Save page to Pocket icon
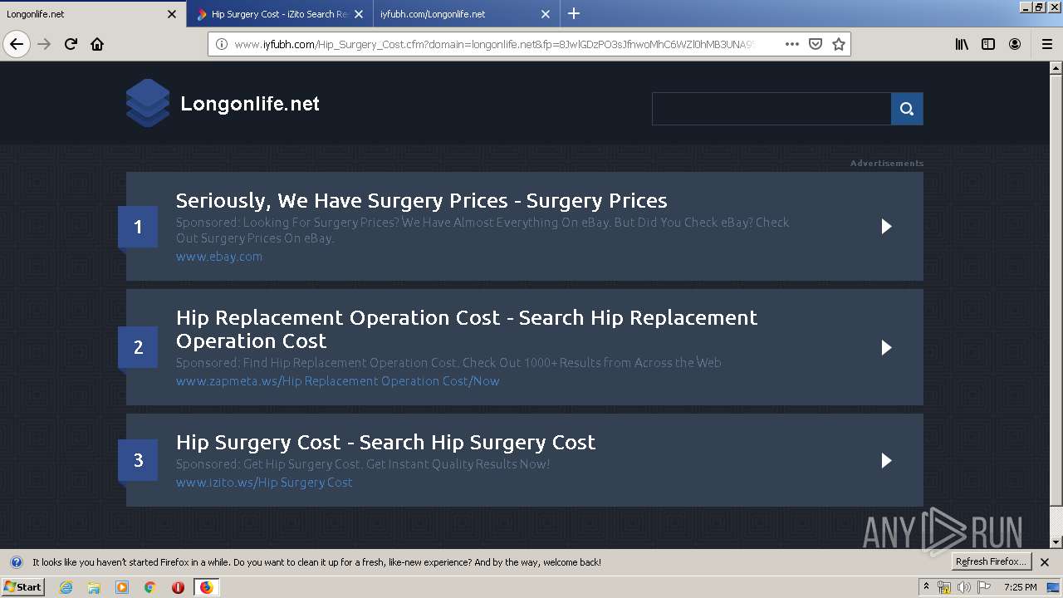Screen dimensions: 1063x598 pos(816,44)
